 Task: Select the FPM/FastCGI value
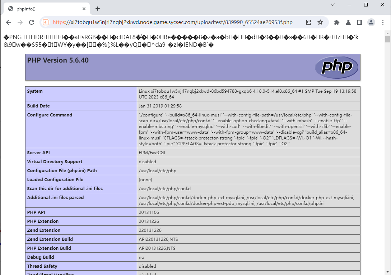pyautogui.click(x=152, y=153)
